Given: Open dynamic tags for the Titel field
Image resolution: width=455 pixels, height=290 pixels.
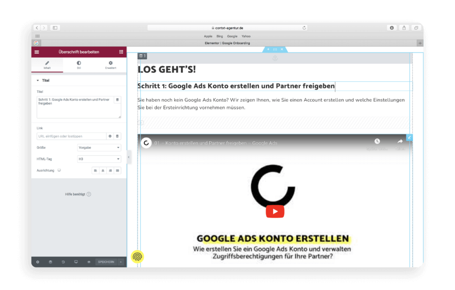Looking at the screenshot, I should (x=118, y=100).
